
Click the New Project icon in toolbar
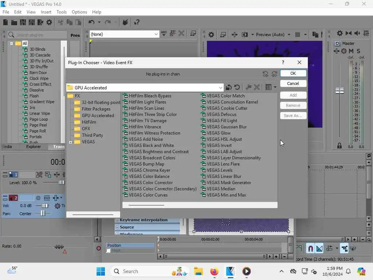[5, 22]
